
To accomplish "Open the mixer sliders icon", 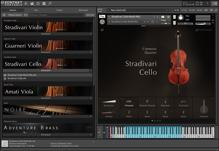I will (102, 30).
